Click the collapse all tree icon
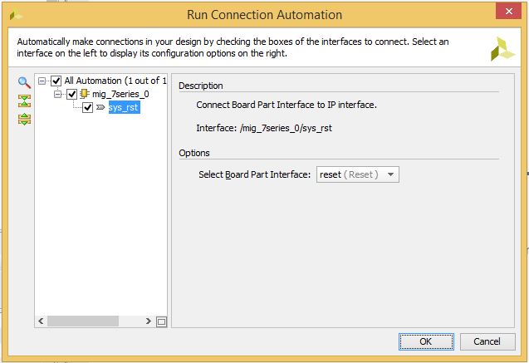Screen dimensions: 529x363 (x=24, y=101)
